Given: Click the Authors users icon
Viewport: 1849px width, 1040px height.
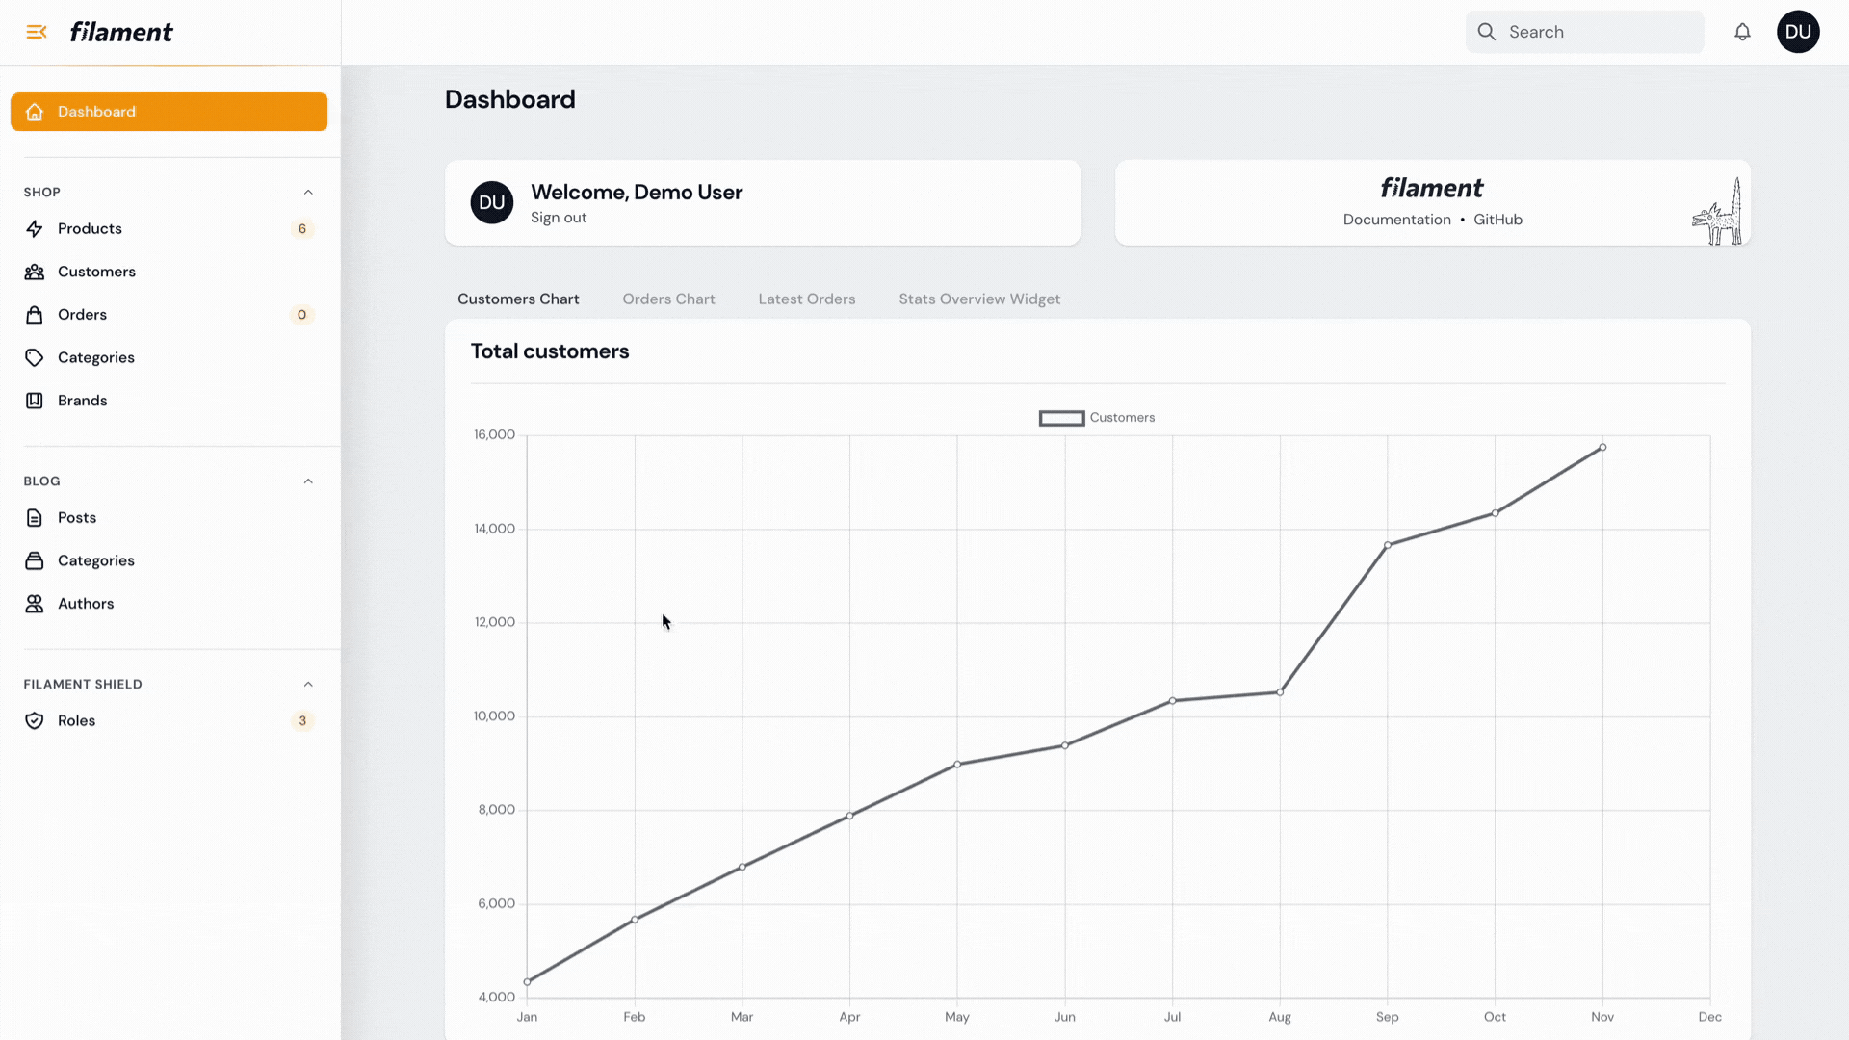Looking at the screenshot, I should tap(35, 604).
